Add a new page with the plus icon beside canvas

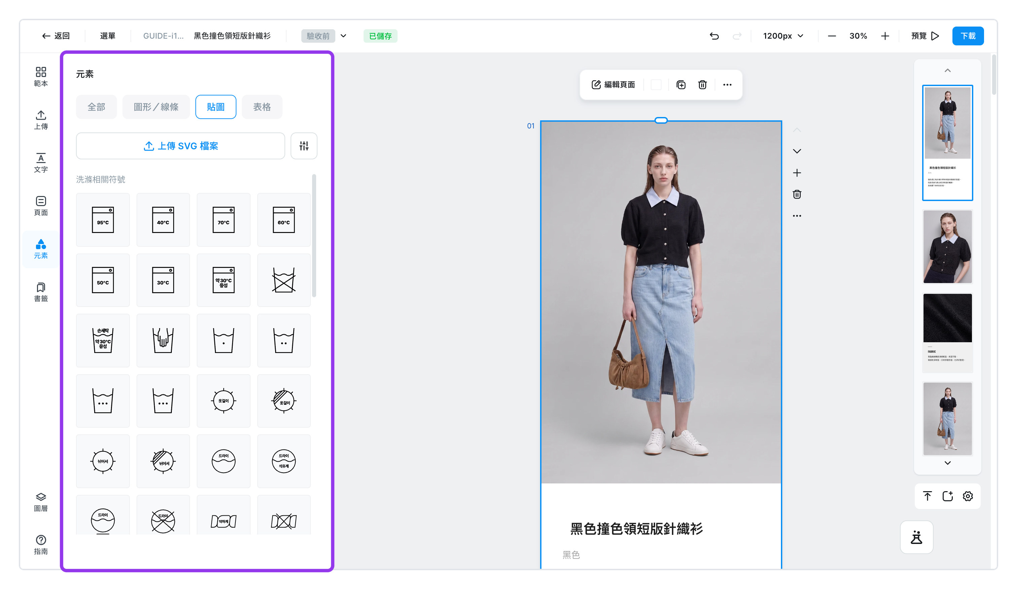tap(797, 173)
